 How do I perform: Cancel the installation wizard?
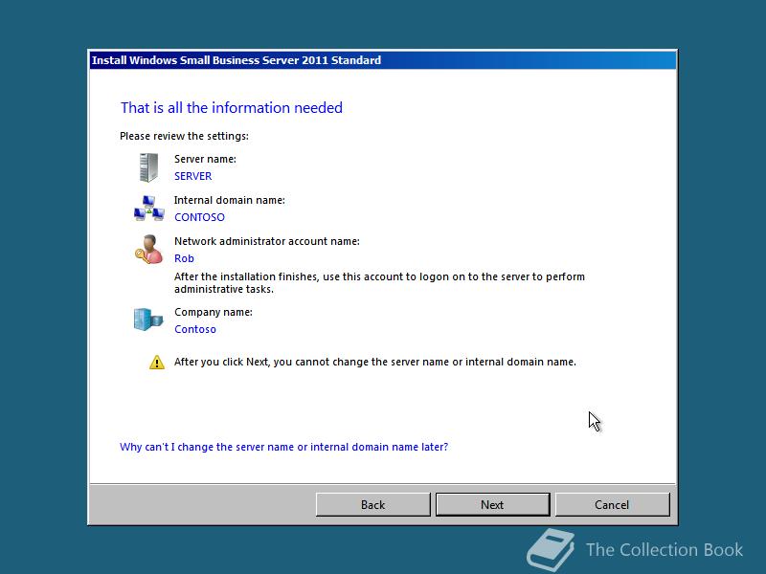pos(612,504)
